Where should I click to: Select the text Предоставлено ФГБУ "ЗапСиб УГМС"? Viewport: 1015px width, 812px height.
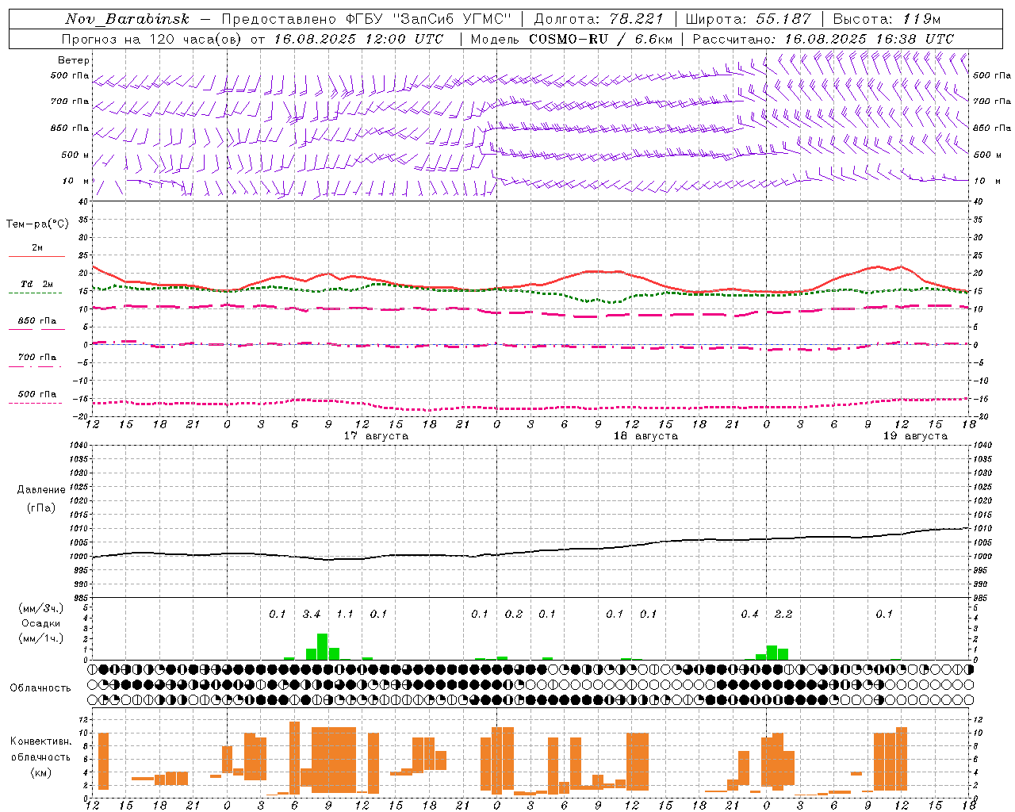tap(367, 19)
